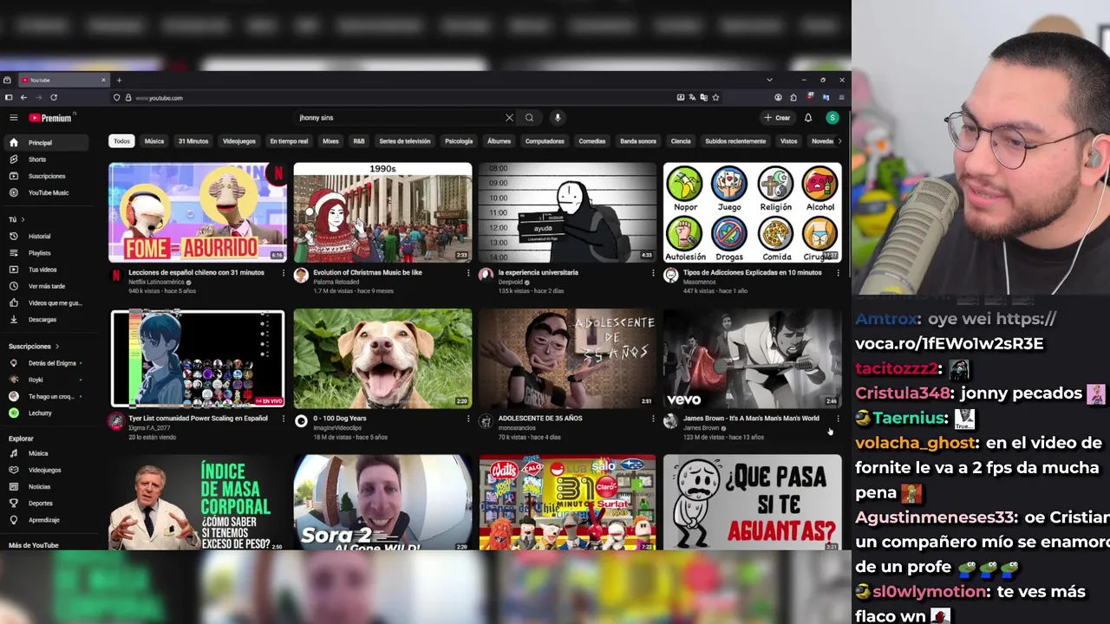The width and height of the screenshot is (1110, 624).
Task: Select the En tiempo real chip
Action: point(289,141)
